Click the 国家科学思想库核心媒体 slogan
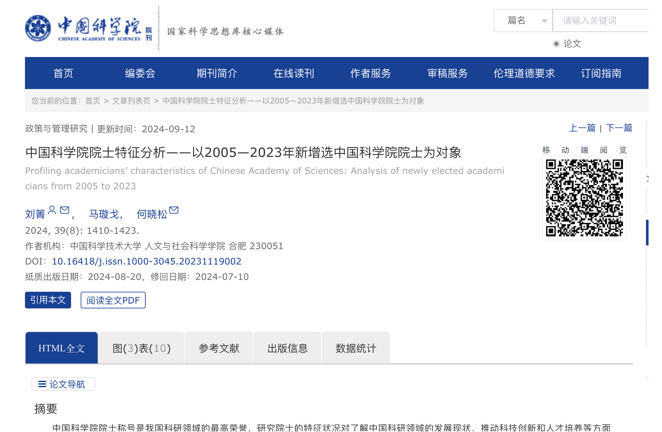Screen dimensions: 662x432 tap(225, 31)
